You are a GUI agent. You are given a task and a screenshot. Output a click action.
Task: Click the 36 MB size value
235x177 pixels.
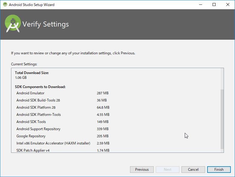pos(102,100)
